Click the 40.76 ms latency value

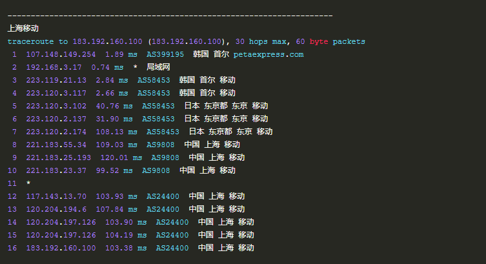coord(114,106)
